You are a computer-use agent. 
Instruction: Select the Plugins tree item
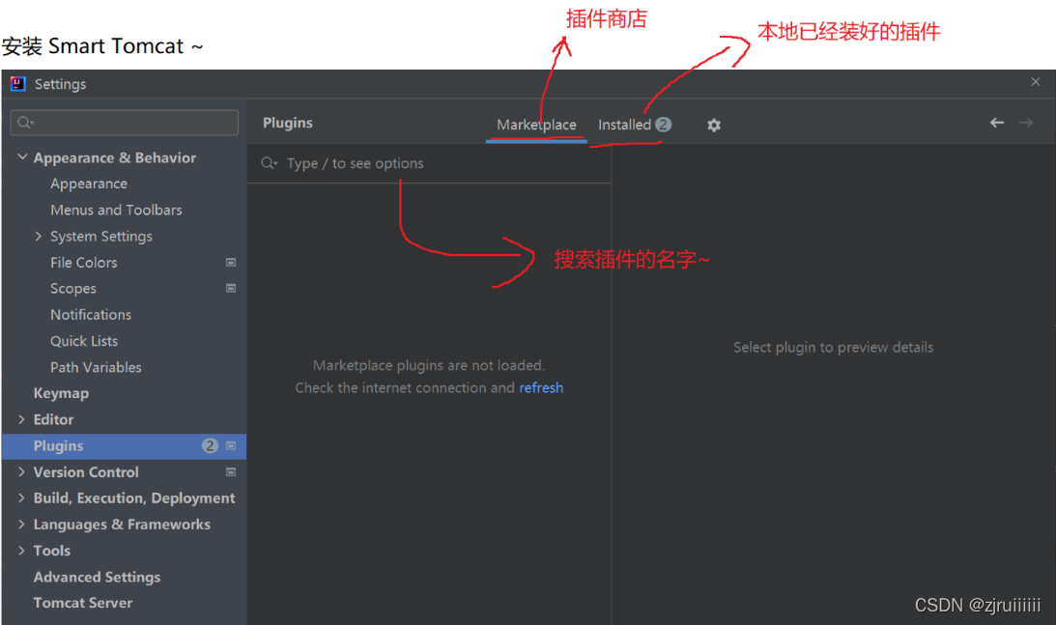point(125,446)
